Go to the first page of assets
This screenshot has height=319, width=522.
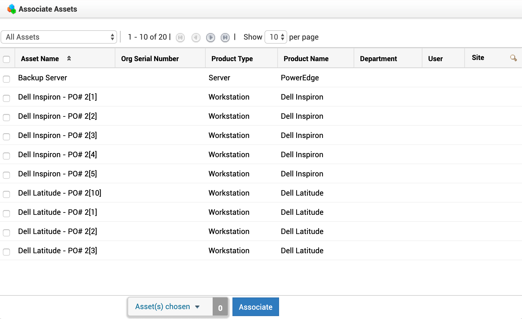tap(180, 38)
